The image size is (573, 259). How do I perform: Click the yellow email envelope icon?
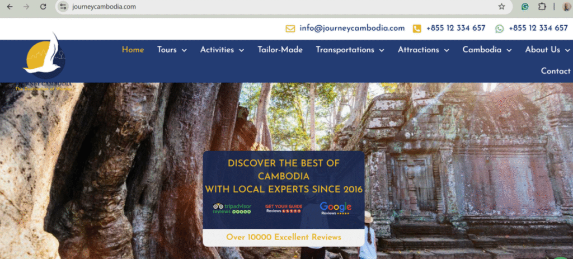[290, 29]
